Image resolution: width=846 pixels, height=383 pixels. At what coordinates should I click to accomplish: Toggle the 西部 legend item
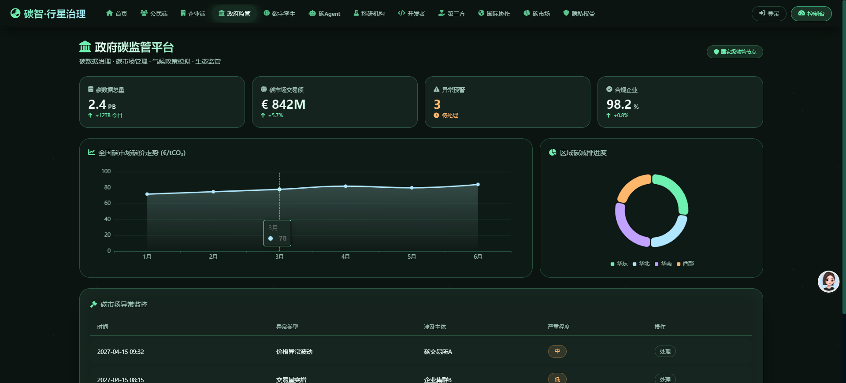coord(685,264)
